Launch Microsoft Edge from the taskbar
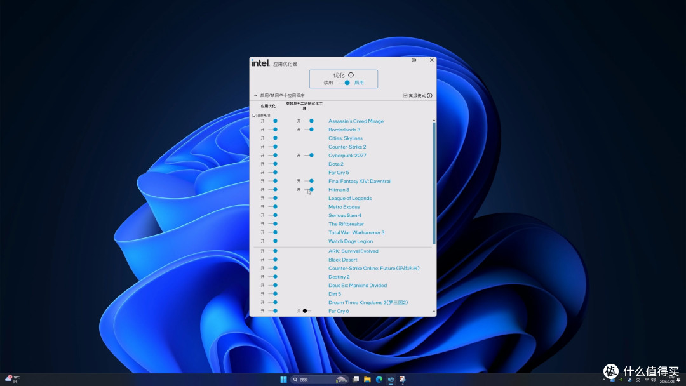This screenshot has width=686, height=386. (x=379, y=380)
